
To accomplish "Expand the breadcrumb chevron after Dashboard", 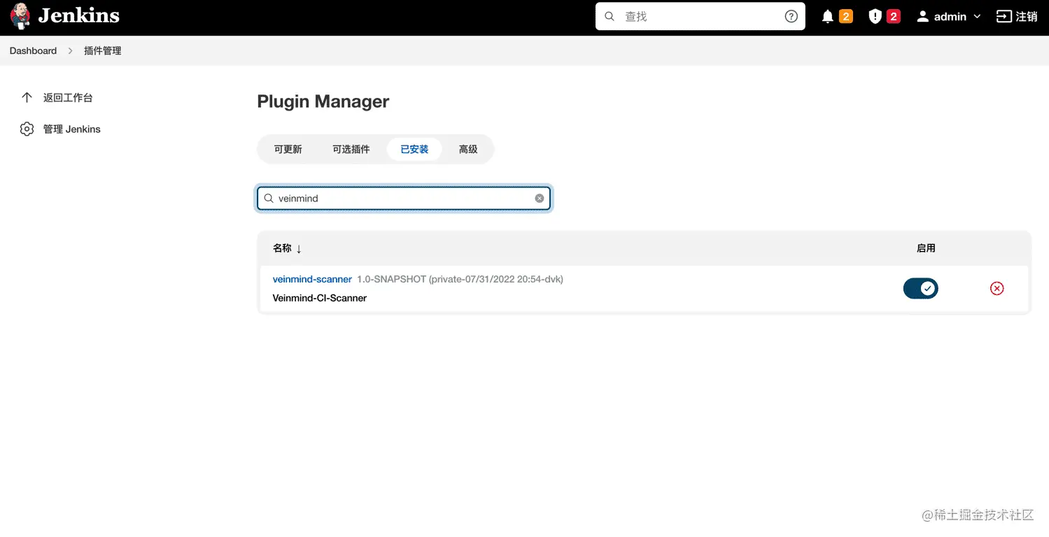I will (x=70, y=50).
